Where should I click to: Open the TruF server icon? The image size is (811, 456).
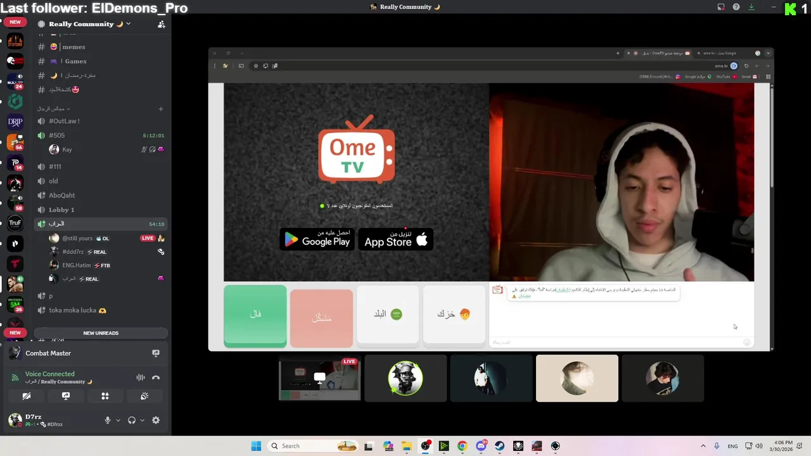pos(15,223)
